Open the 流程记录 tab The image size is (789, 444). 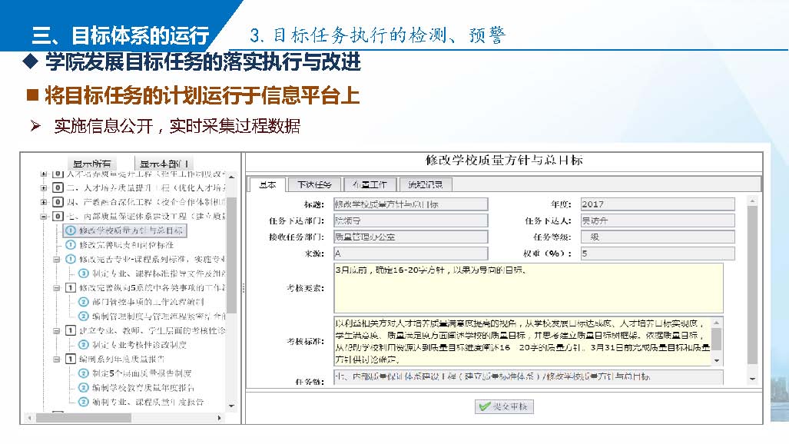[x=426, y=184]
